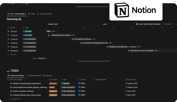This screenshot has width=177, height=102.
Task: Switch to Planning tab in TODO section
Action: point(47,75)
